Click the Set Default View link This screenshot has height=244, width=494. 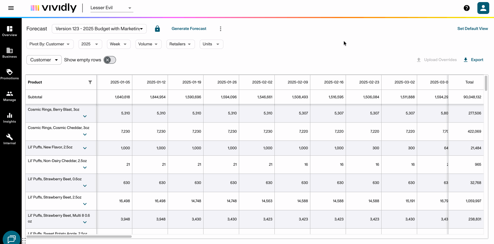(472, 29)
